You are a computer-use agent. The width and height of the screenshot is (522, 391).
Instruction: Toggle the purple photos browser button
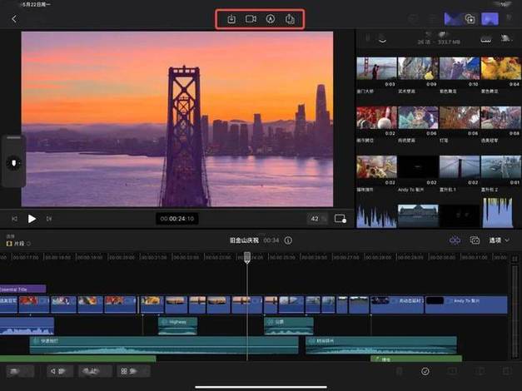pyautogui.click(x=490, y=18)
